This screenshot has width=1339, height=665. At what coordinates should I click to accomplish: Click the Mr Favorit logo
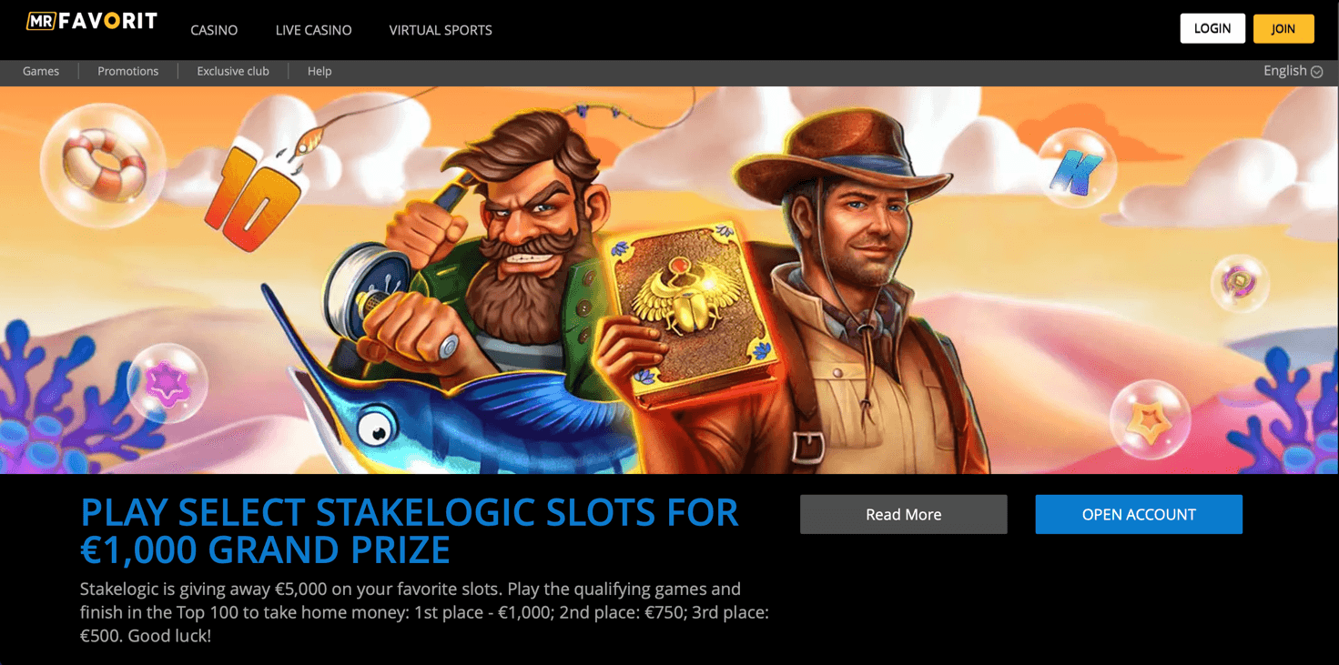click(92, 21)
